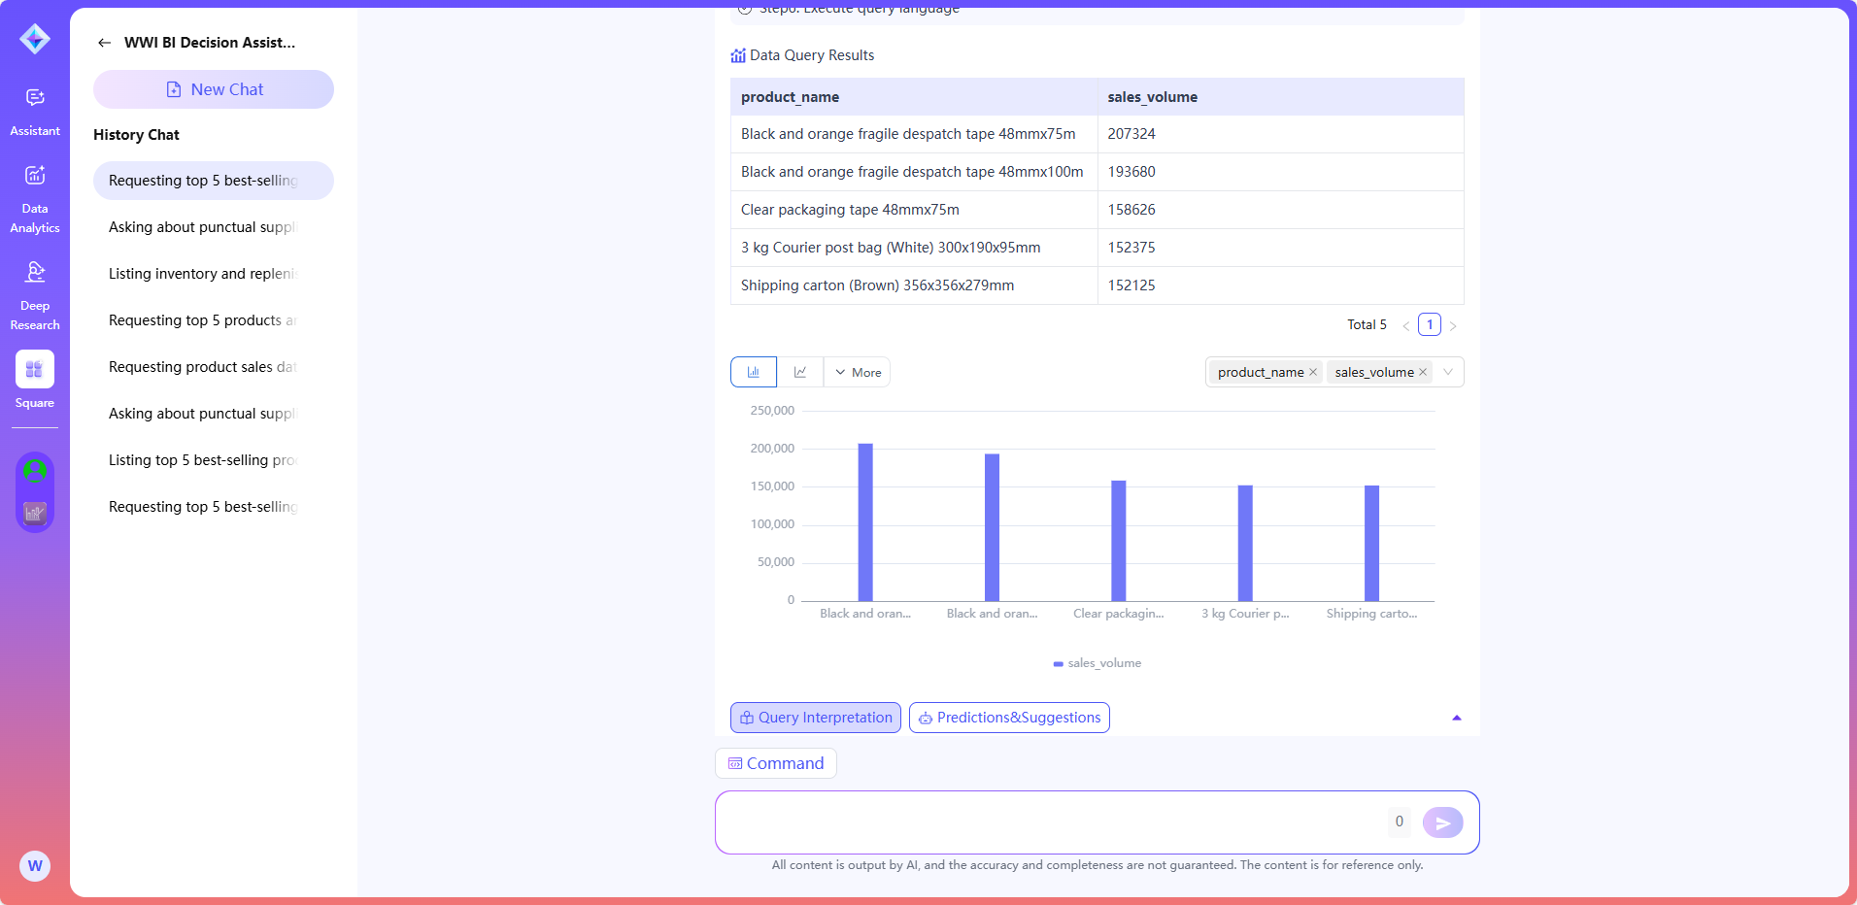The image size is (1857, 905).
Task: Select the Predictions&Suggestions tab
Action: click(1009, 718)
